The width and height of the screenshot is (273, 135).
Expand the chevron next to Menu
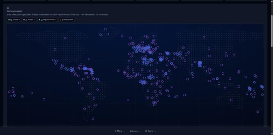pos(125,131)
